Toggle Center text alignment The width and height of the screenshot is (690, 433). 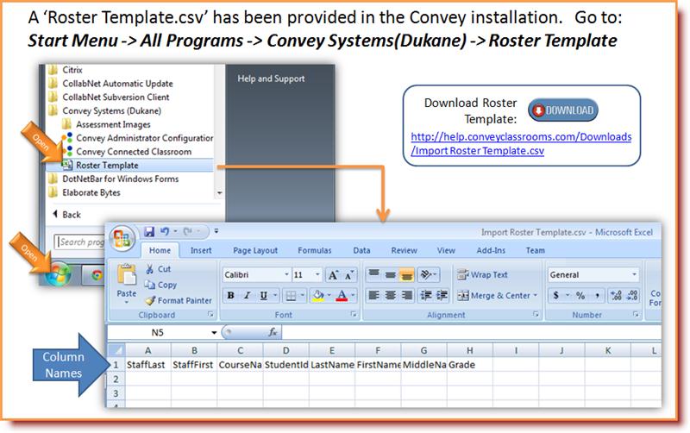(x=391, y=295)
